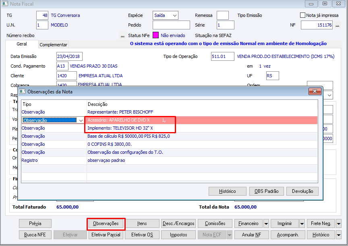The height and width of the screenshot is (246, 348).
Task: Click the Descrição column header
Action: click(202, 104)
